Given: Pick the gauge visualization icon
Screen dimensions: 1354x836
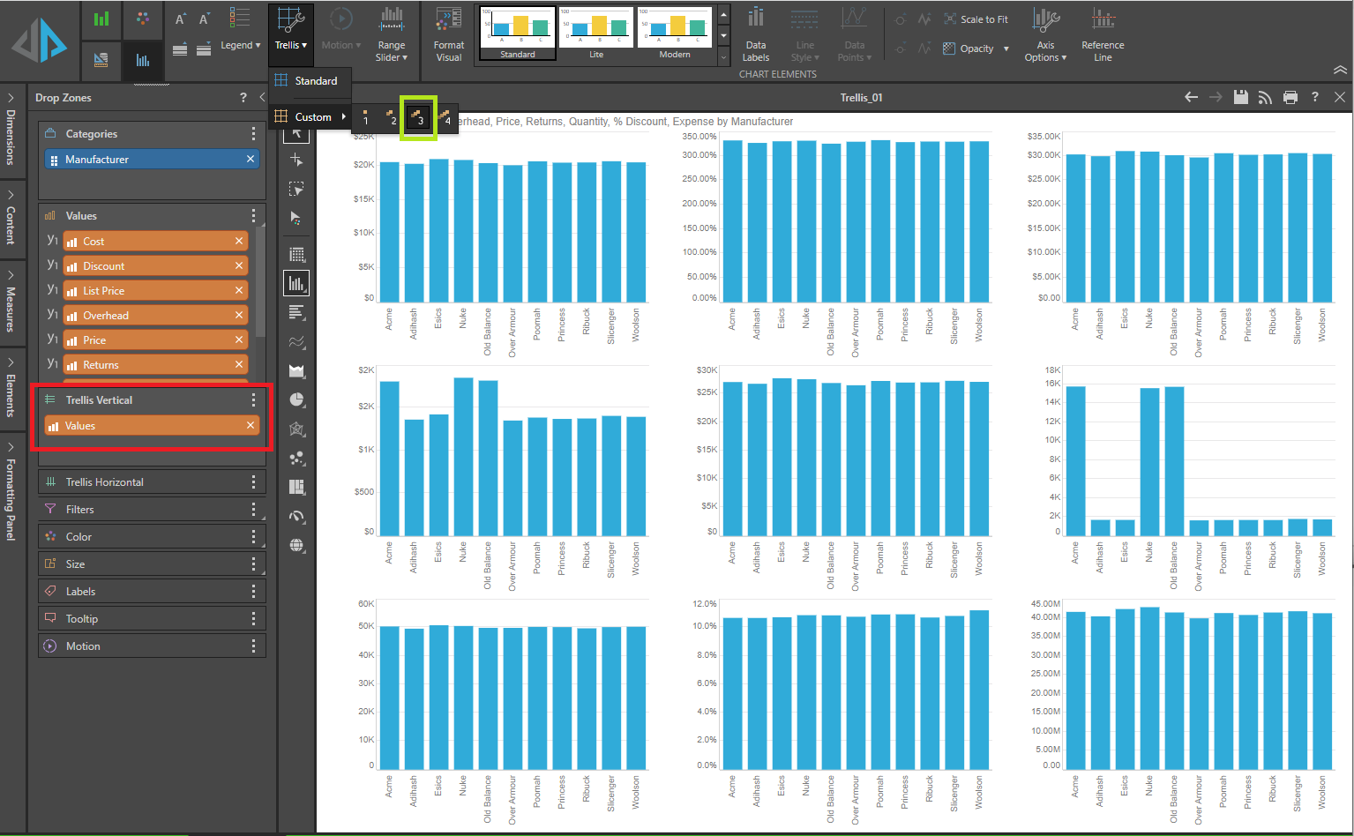Looking at the screenshot, I should coord(297,516).
